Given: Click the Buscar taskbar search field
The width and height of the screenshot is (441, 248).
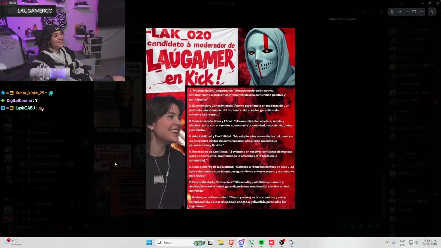Looking at the screenshot, I should point(180,242).
